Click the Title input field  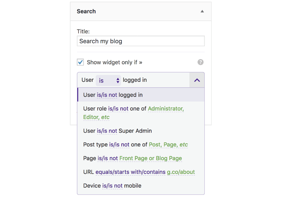tap(141, 41)
